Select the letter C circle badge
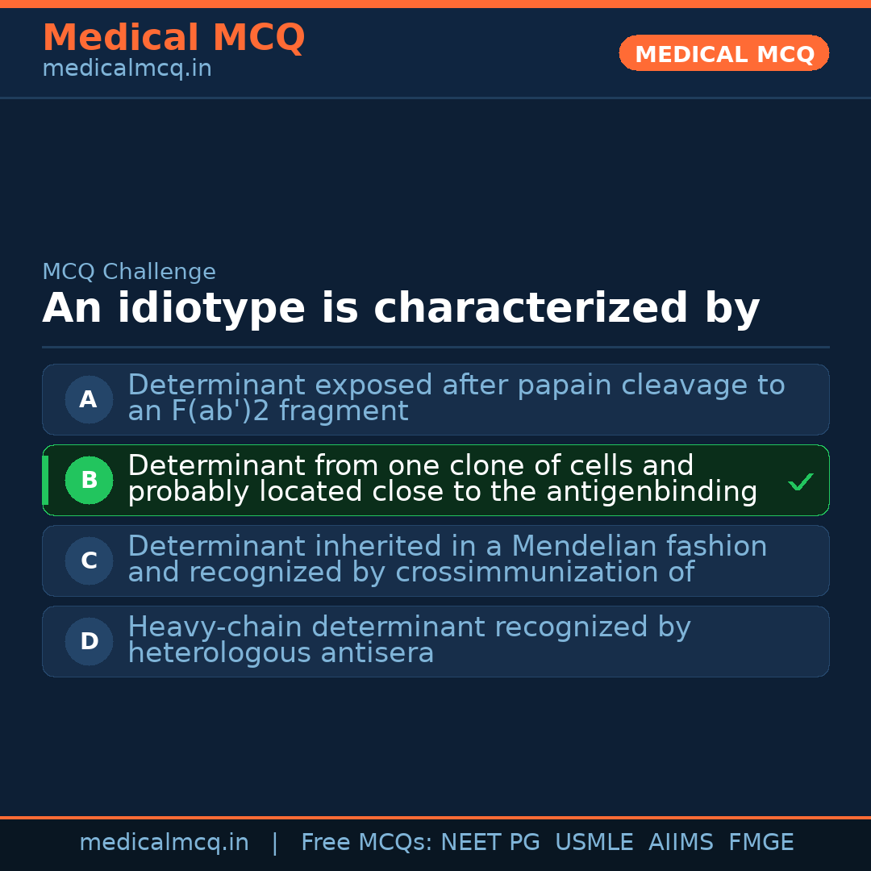This screenshot has height=871, width=871. (x=89, y=561)
